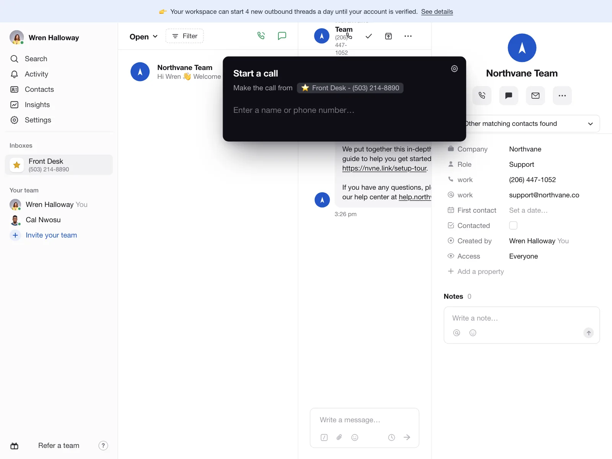Open the share icon in the conversation header
The width and height of the screenshot is (612, 459).
[388, 36]
